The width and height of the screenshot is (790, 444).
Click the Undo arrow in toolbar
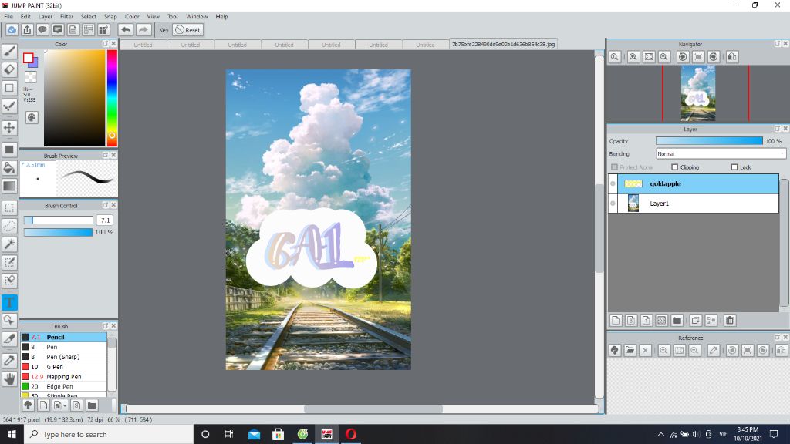point(126,30)
